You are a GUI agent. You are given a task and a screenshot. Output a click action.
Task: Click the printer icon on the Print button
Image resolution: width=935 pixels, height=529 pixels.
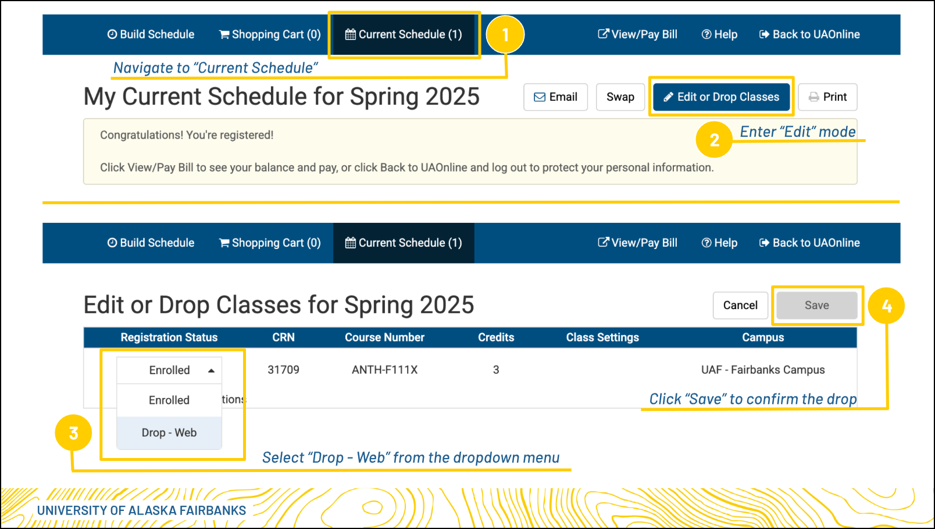[x=814, y=97]
